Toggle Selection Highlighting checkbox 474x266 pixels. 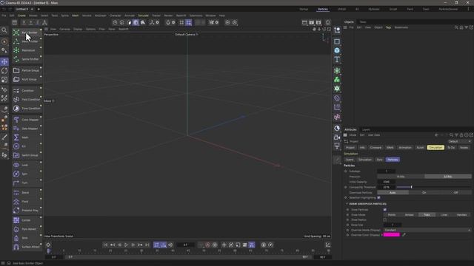point(378,197)
